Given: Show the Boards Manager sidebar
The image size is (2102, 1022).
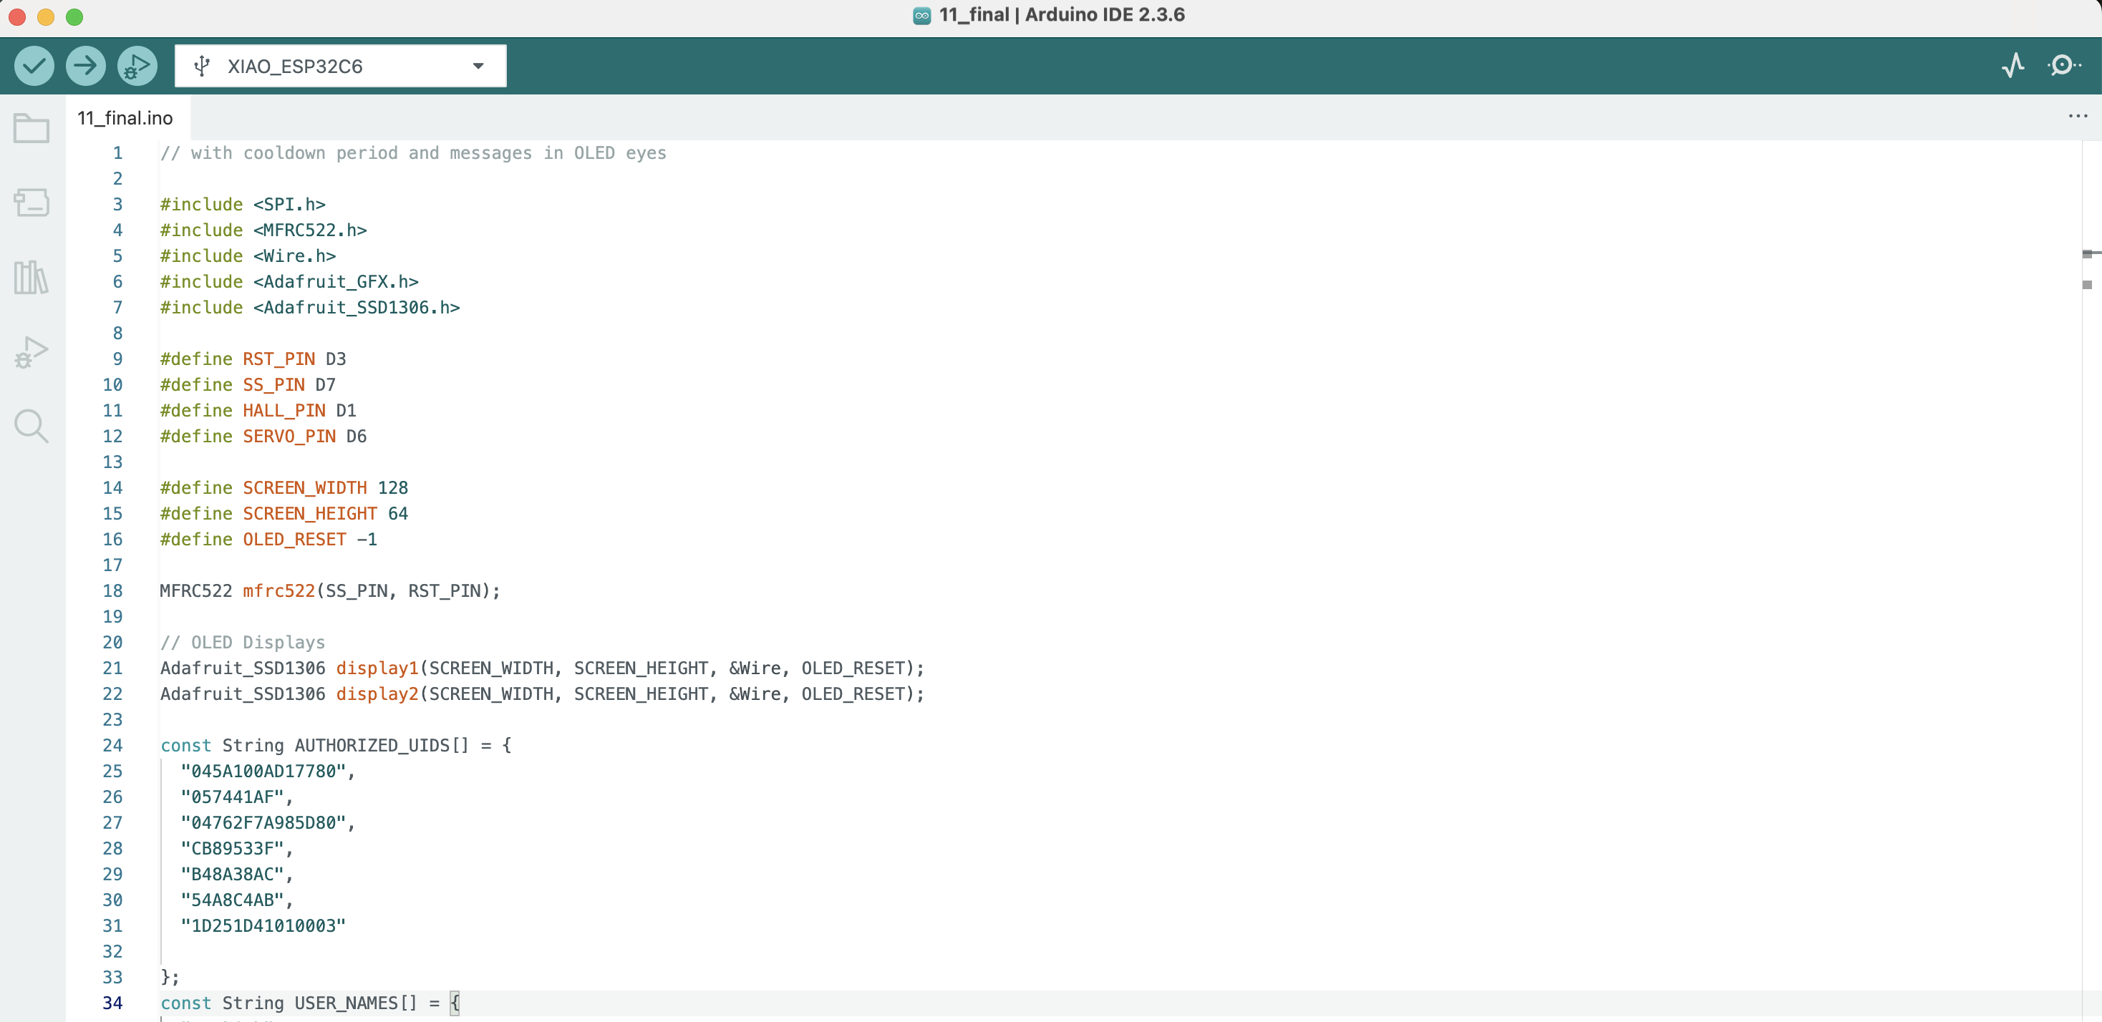Looking at the screenshot, I should 31,203.
